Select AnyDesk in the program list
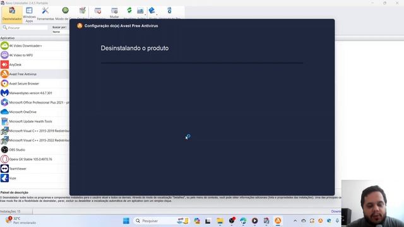 coord(35,64)
